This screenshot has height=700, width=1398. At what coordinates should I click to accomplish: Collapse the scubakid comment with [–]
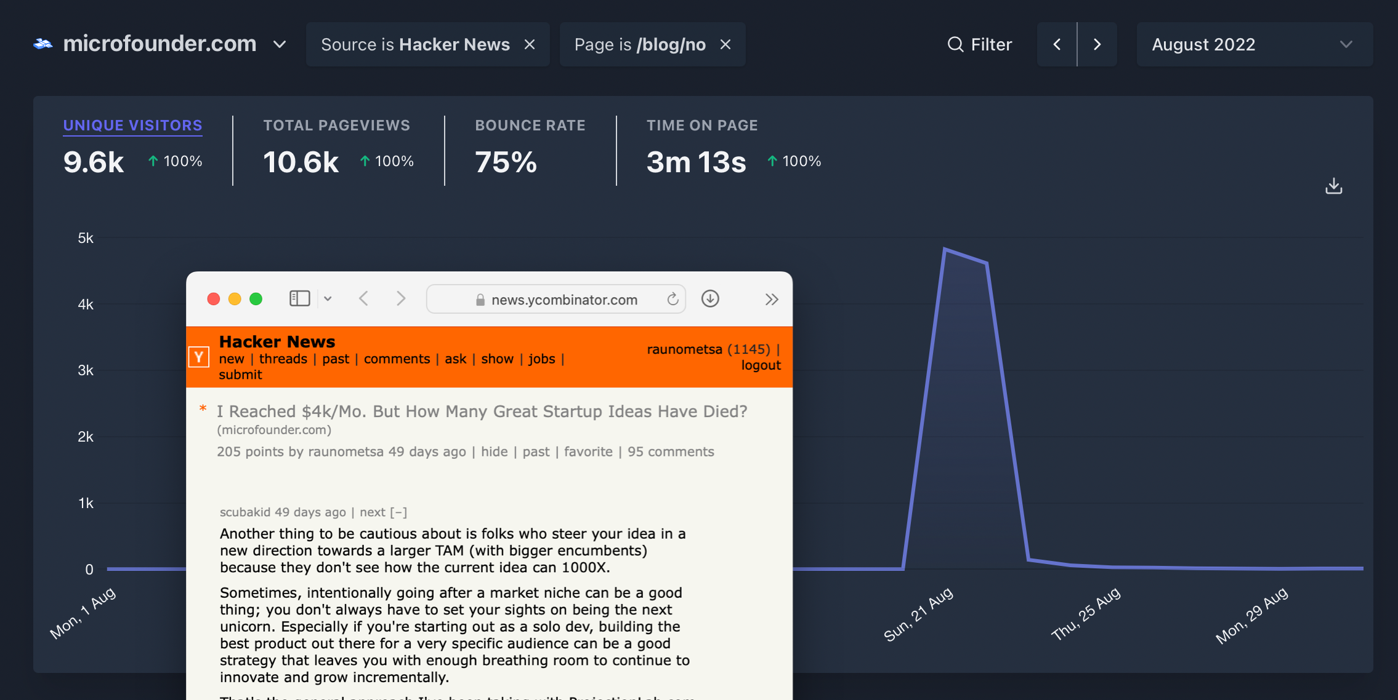(398, 512)
